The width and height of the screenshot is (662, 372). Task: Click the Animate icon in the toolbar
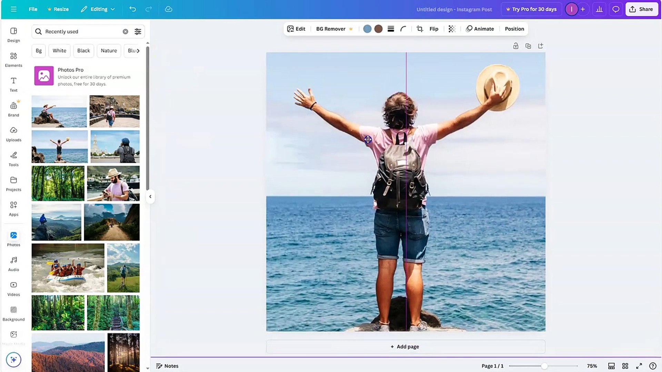469,29
